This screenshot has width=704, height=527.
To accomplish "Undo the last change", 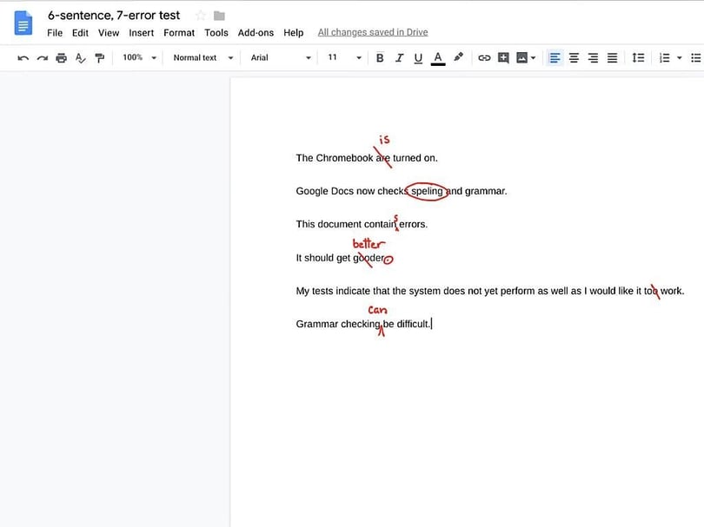I will (23, 57).
